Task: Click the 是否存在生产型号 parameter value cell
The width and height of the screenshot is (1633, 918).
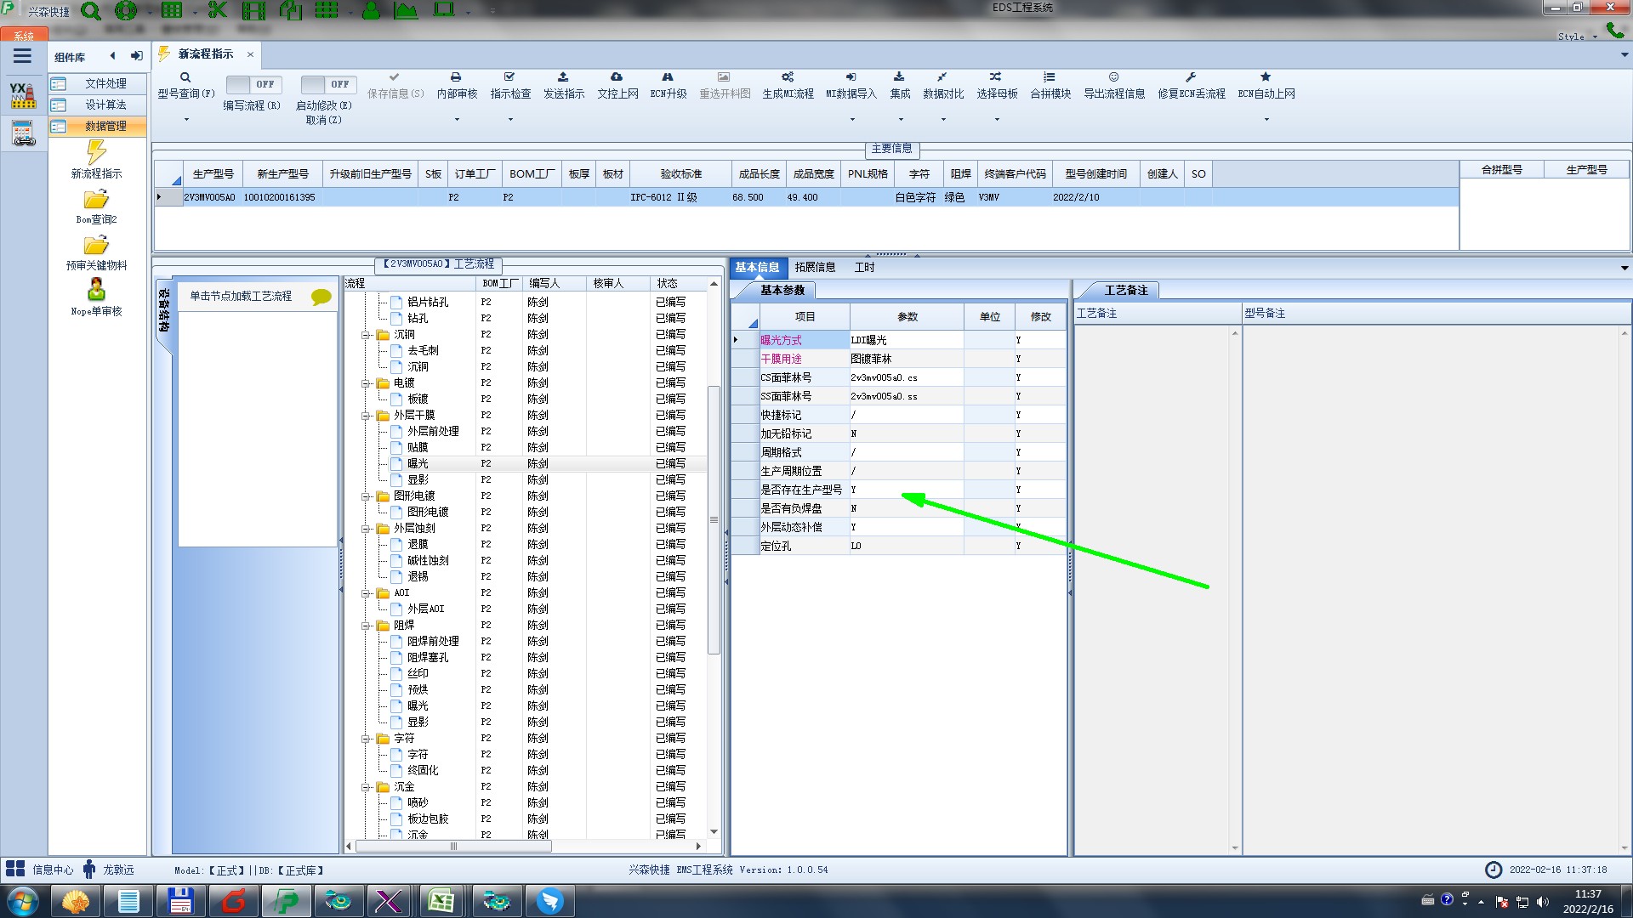Action: pyautogui.click(x=906, y=490)
